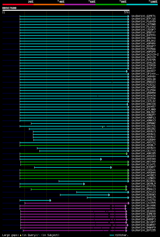Select label UniRef100_B0JH96
The height and width of the screenshot is (237, 160).
(x=143, y=206)
